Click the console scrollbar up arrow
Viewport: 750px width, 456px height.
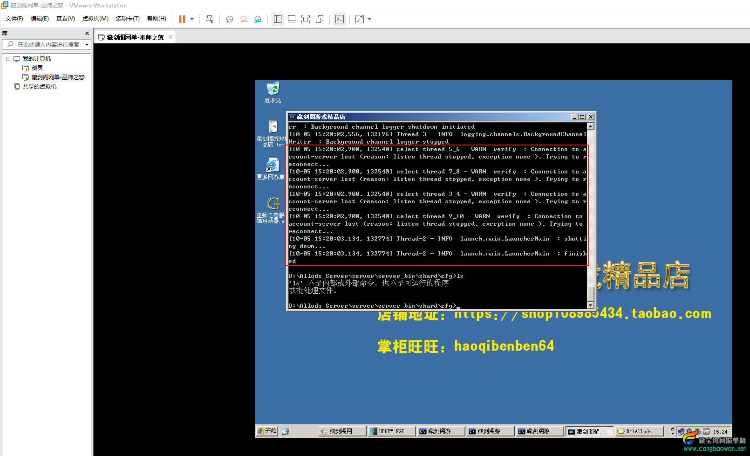coord(591,126)
